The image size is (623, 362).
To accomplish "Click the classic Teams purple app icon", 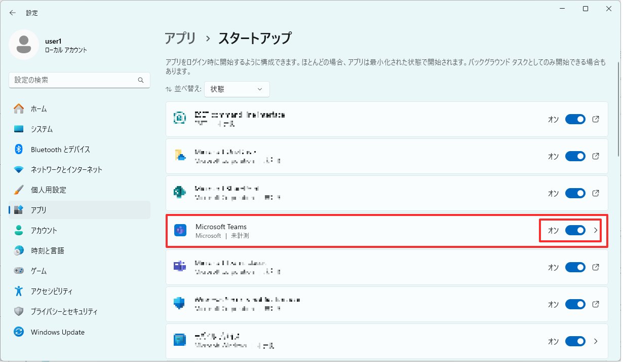I will pyautogui.click(x=180, y=267).
